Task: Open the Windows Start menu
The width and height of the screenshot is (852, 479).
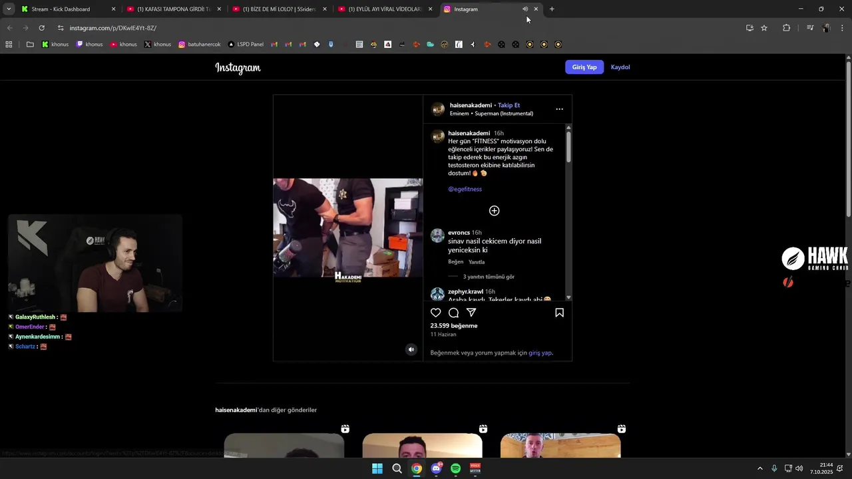Action: coord(377,468)
